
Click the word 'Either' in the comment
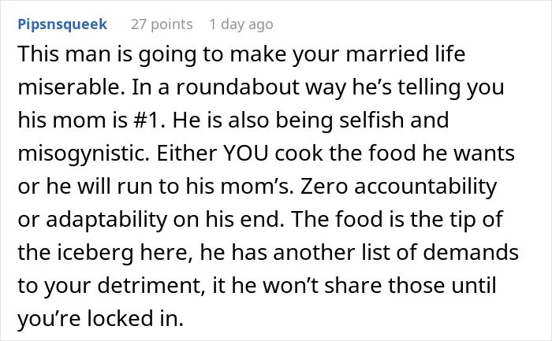(186, 153)
